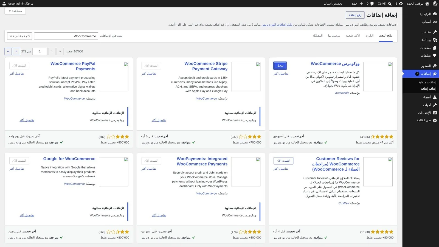Click the WooCommerce plugin thumbnail image
The height and width of the screenshot is (247, 439).
click(x=378, y=77)
